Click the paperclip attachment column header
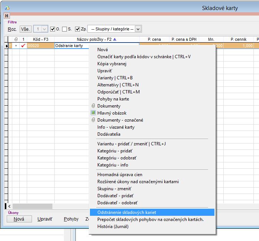The width and height of the screenshot is (259, 241). [x=16, y=39]
